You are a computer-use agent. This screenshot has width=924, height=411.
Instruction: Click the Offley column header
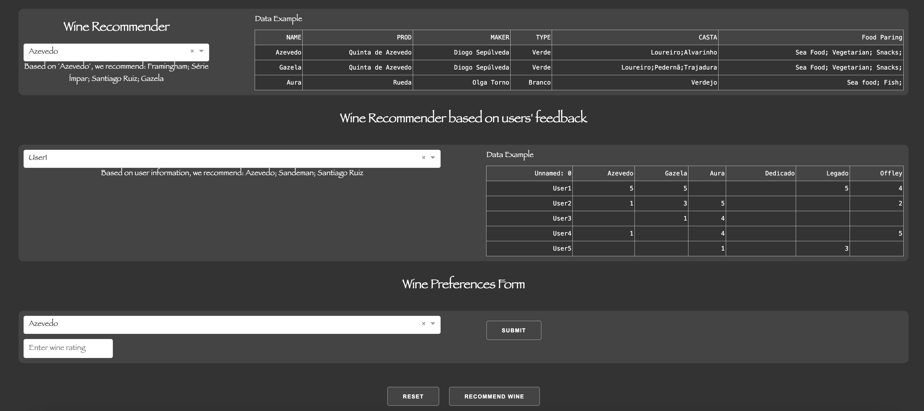click(876, 174)
